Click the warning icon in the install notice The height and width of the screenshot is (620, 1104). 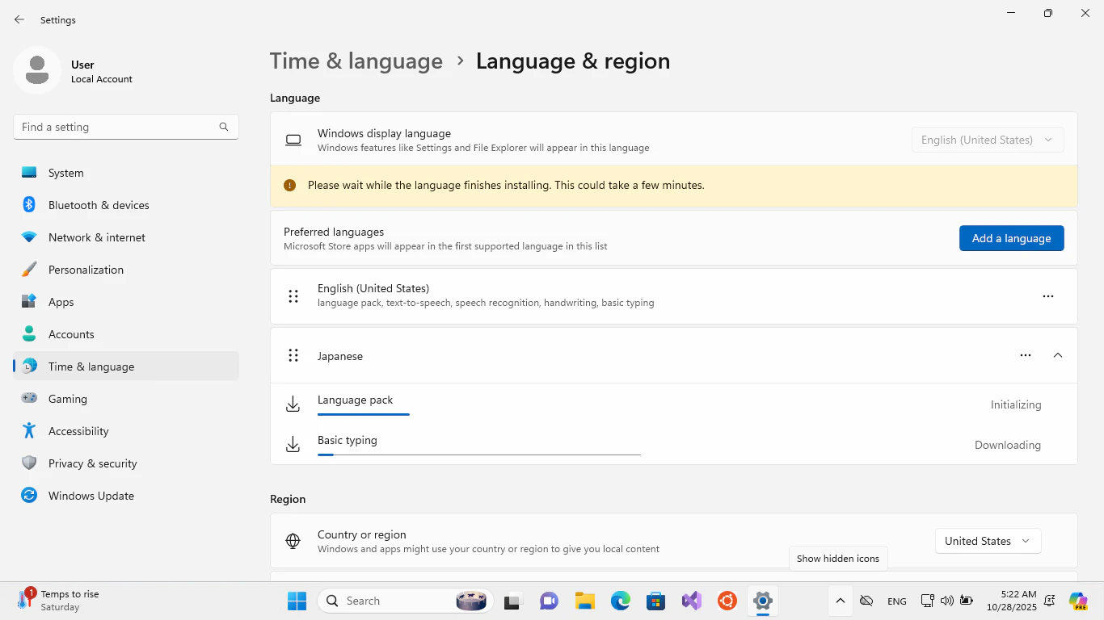tap(289, 185)
